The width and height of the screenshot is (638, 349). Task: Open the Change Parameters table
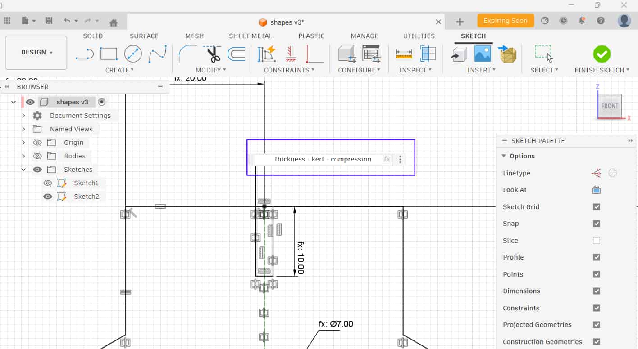(x=371, y=54)
